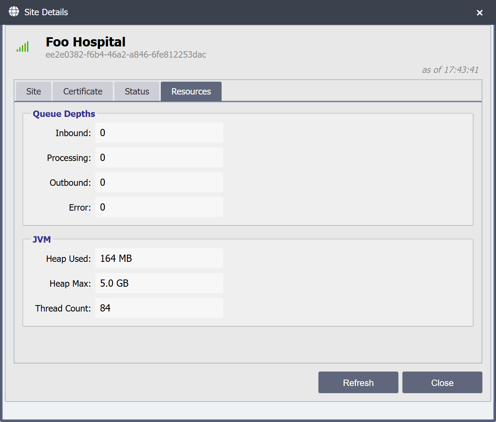Viewport: 496px width, 422px height.
Task: Select the Resources tab
Action: coord(191,91)
